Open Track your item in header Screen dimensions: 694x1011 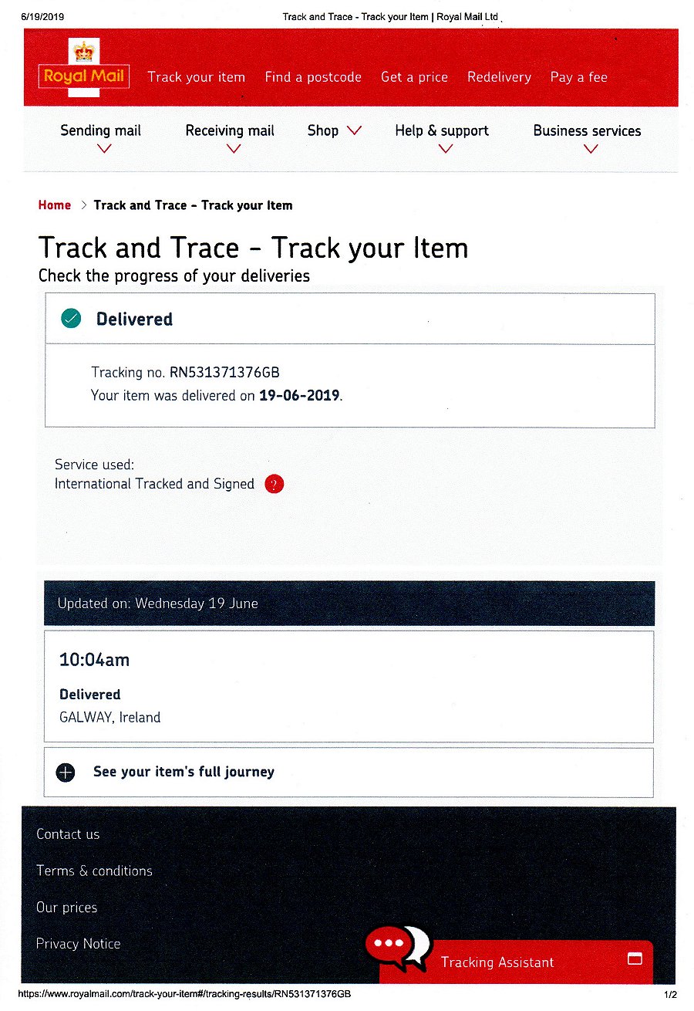196,77
